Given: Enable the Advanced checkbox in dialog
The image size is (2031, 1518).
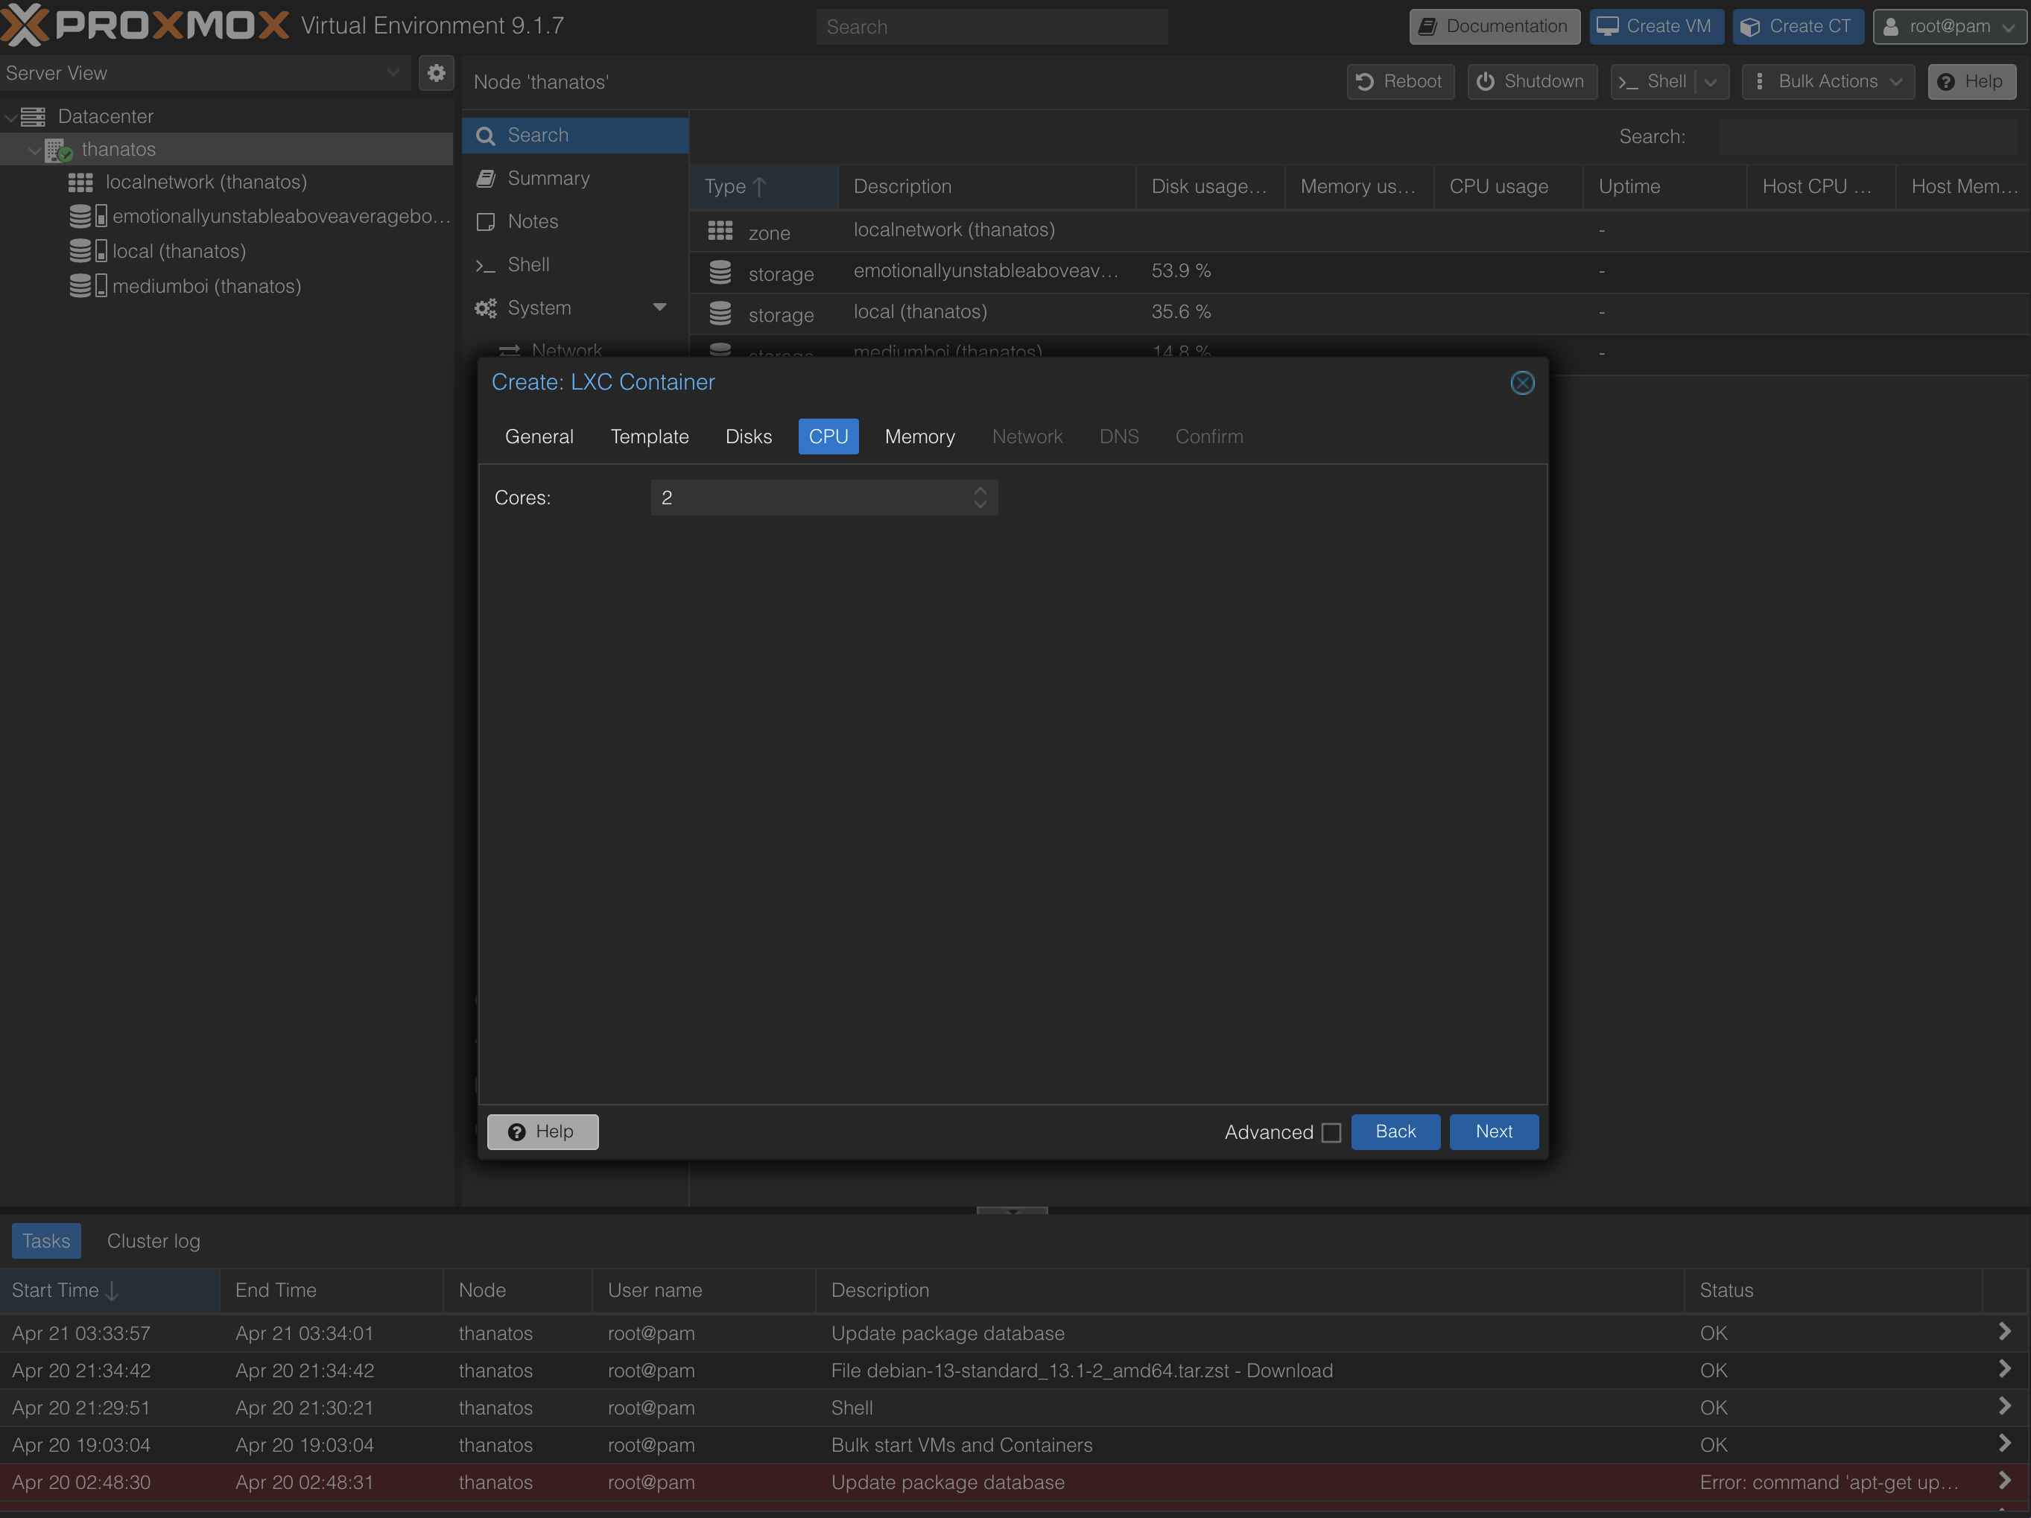Looking at the screenshot, I should [x=1331, y=1132].
